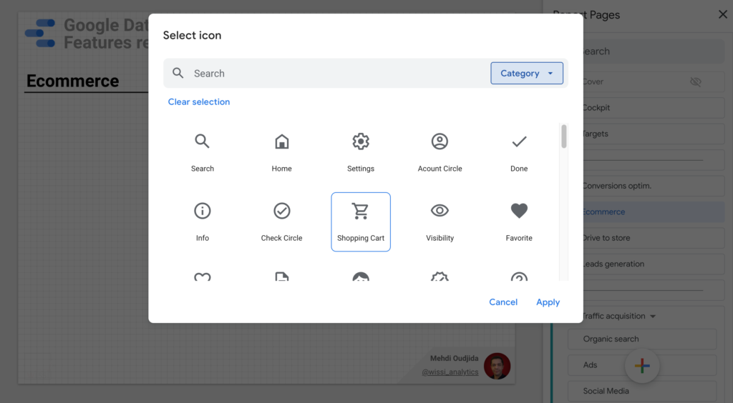
Task: Open the Category dropdown
Action: pos(526,73)
